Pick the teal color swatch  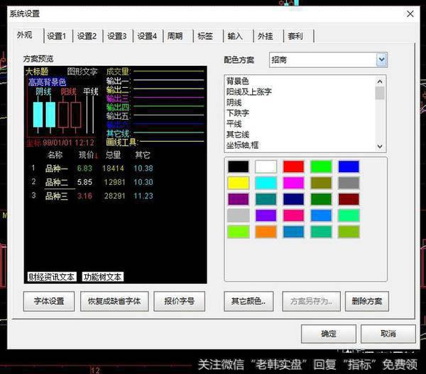pos(266,199)
